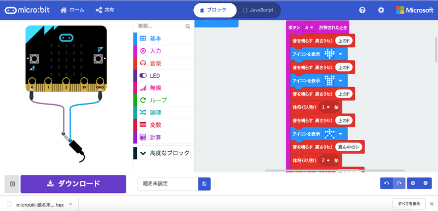438x211 pixels.
Task: Open the ループ (Loops) block category
Action: (x=164, y=100)
